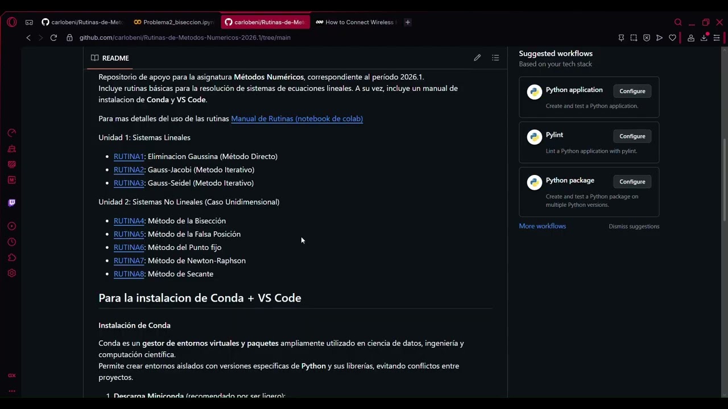The image size is (728, 409).
Task: Open history clock in sidebar
Action: point(12,242)
